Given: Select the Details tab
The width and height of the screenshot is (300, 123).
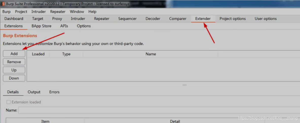Looking at the screenshot, I should coord(13,92).
